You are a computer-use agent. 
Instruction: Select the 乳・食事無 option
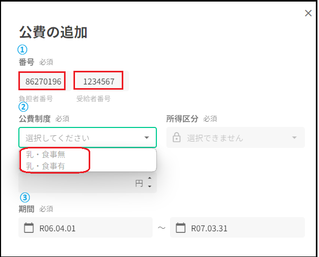click(x=46, y=155)
